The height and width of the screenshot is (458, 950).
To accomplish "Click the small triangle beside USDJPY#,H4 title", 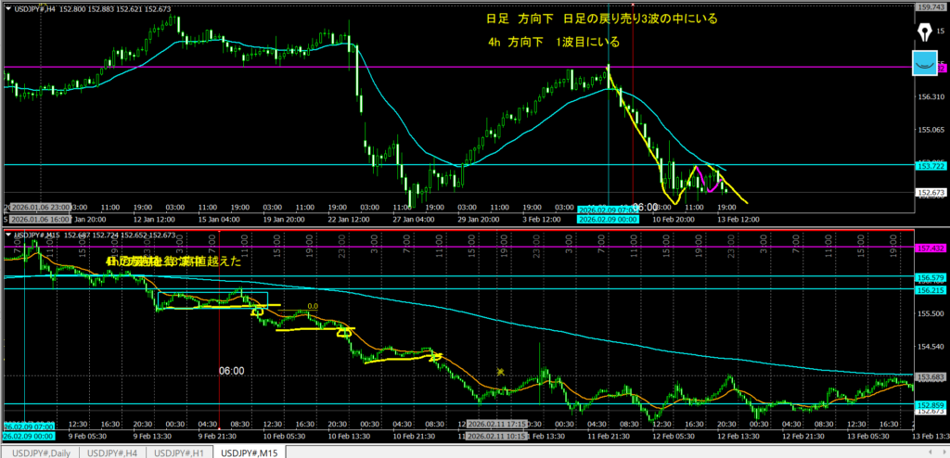I will (9, 9).
